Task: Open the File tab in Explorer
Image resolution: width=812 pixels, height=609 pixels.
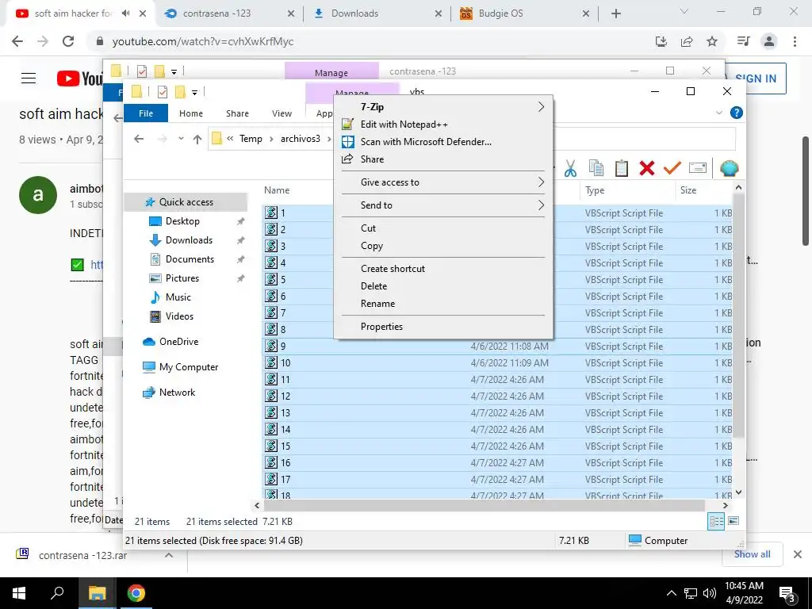Action: [146, 113]
